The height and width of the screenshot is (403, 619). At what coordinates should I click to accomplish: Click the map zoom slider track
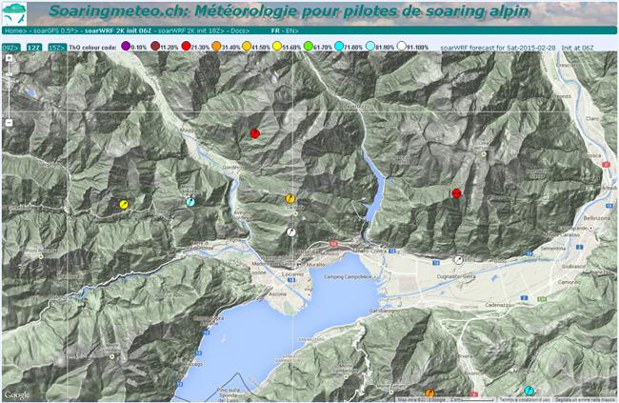point(9,91)
